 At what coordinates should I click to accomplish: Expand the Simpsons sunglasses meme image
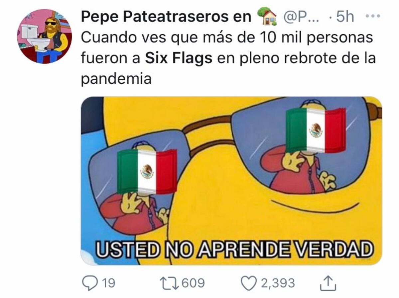[231, 181]
